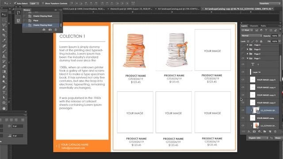Open the Auto-Select Layer dropdown
This screenshot has width=283, height=159.
click(34, 4)
